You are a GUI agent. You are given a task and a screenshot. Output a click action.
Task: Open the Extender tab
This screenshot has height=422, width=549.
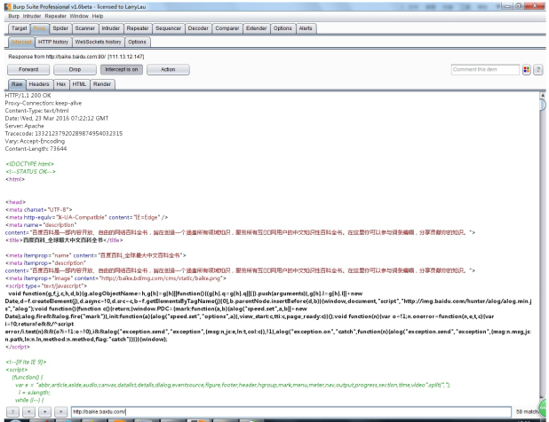257,28
